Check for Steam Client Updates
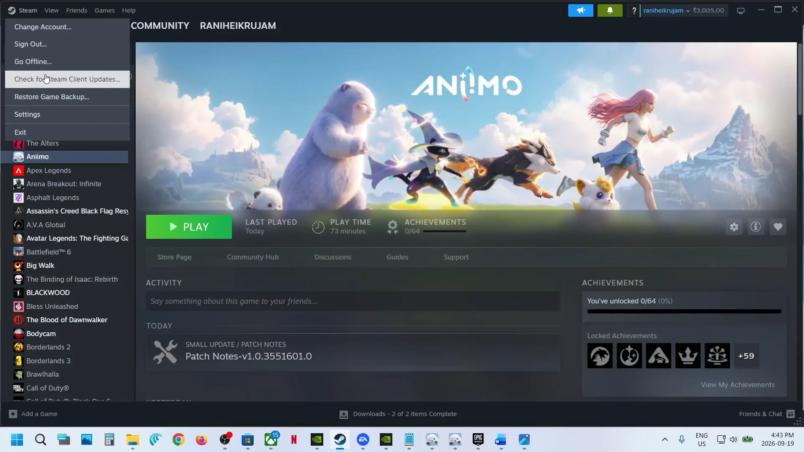This screenshot has width=804, height=452. coord(67,79)
